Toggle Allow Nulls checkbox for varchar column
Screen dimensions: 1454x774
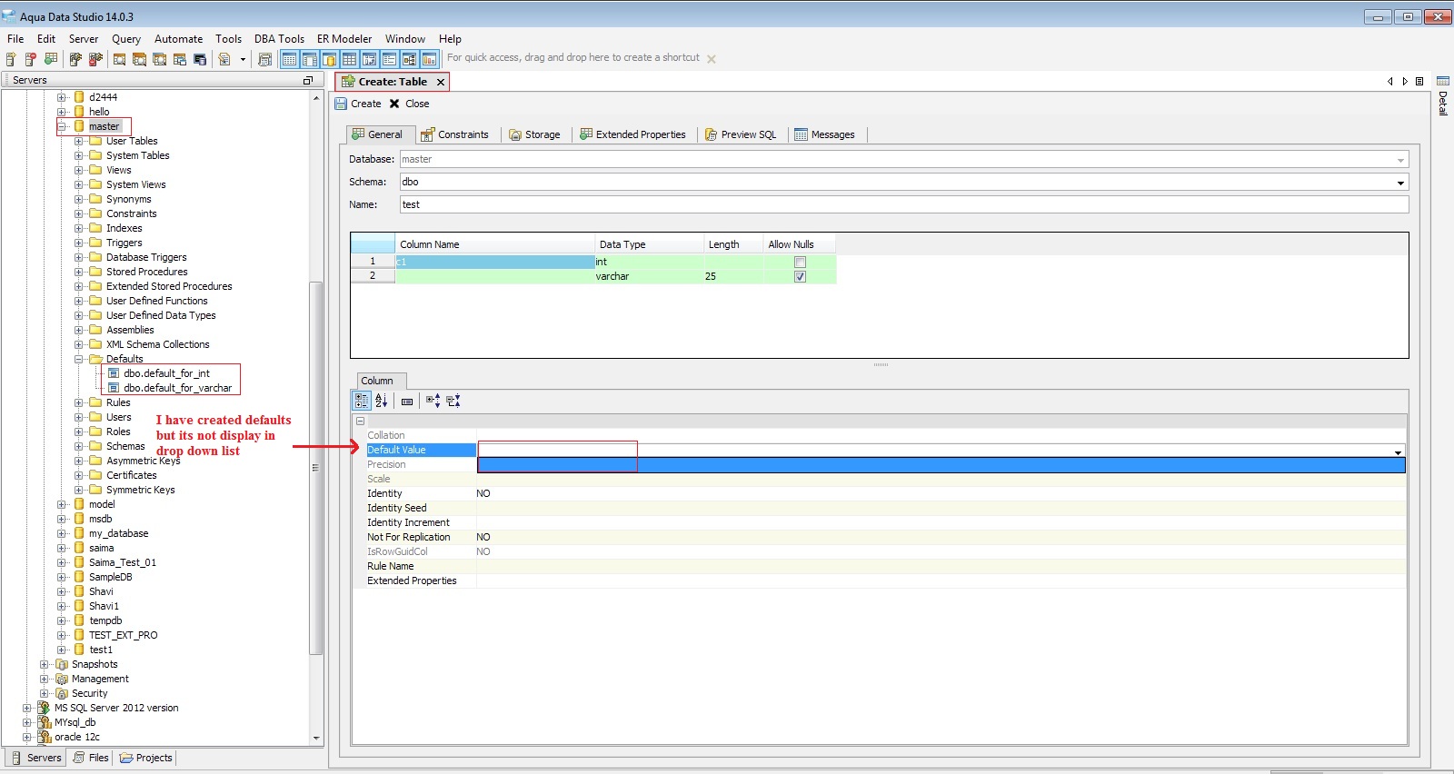[x=800, y=276]
